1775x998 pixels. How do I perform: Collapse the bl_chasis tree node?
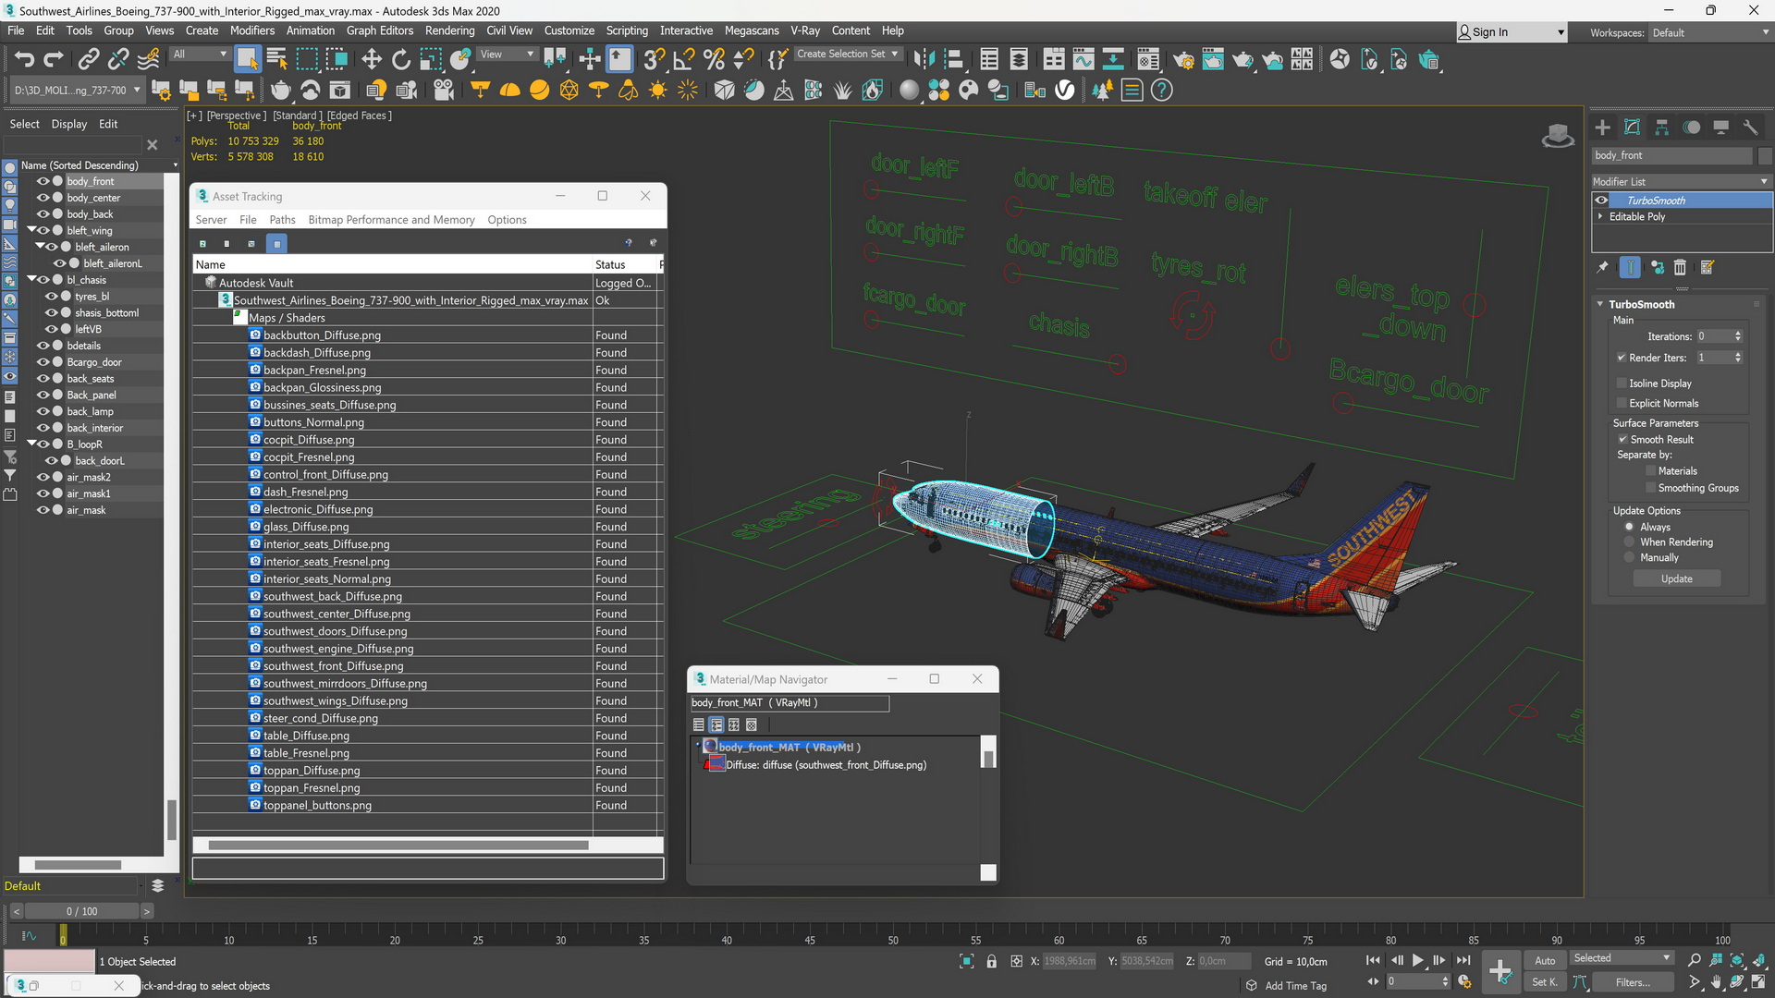(x=31, y=279)
